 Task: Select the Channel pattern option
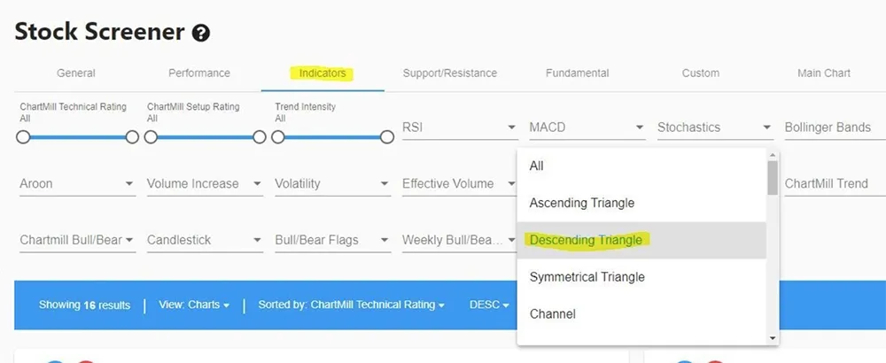553,314
